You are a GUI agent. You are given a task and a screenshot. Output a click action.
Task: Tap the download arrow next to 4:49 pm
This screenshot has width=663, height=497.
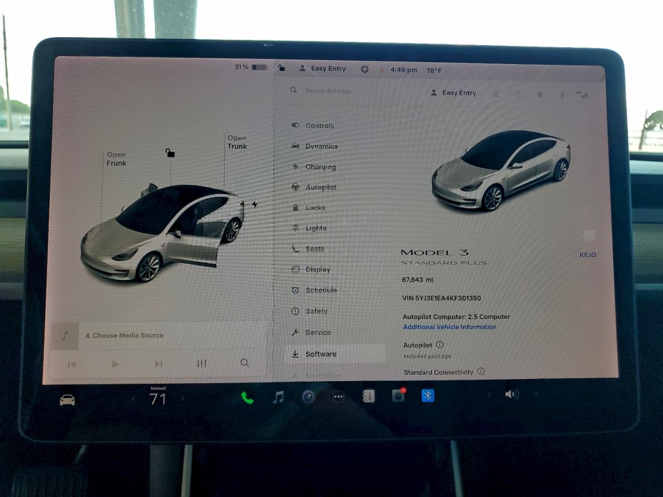(x=382, y=69)
